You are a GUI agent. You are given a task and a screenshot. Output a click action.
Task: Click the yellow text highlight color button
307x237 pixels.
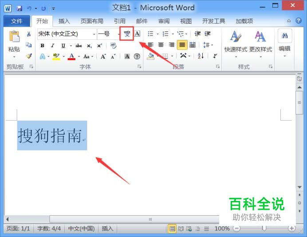point(56,57)
